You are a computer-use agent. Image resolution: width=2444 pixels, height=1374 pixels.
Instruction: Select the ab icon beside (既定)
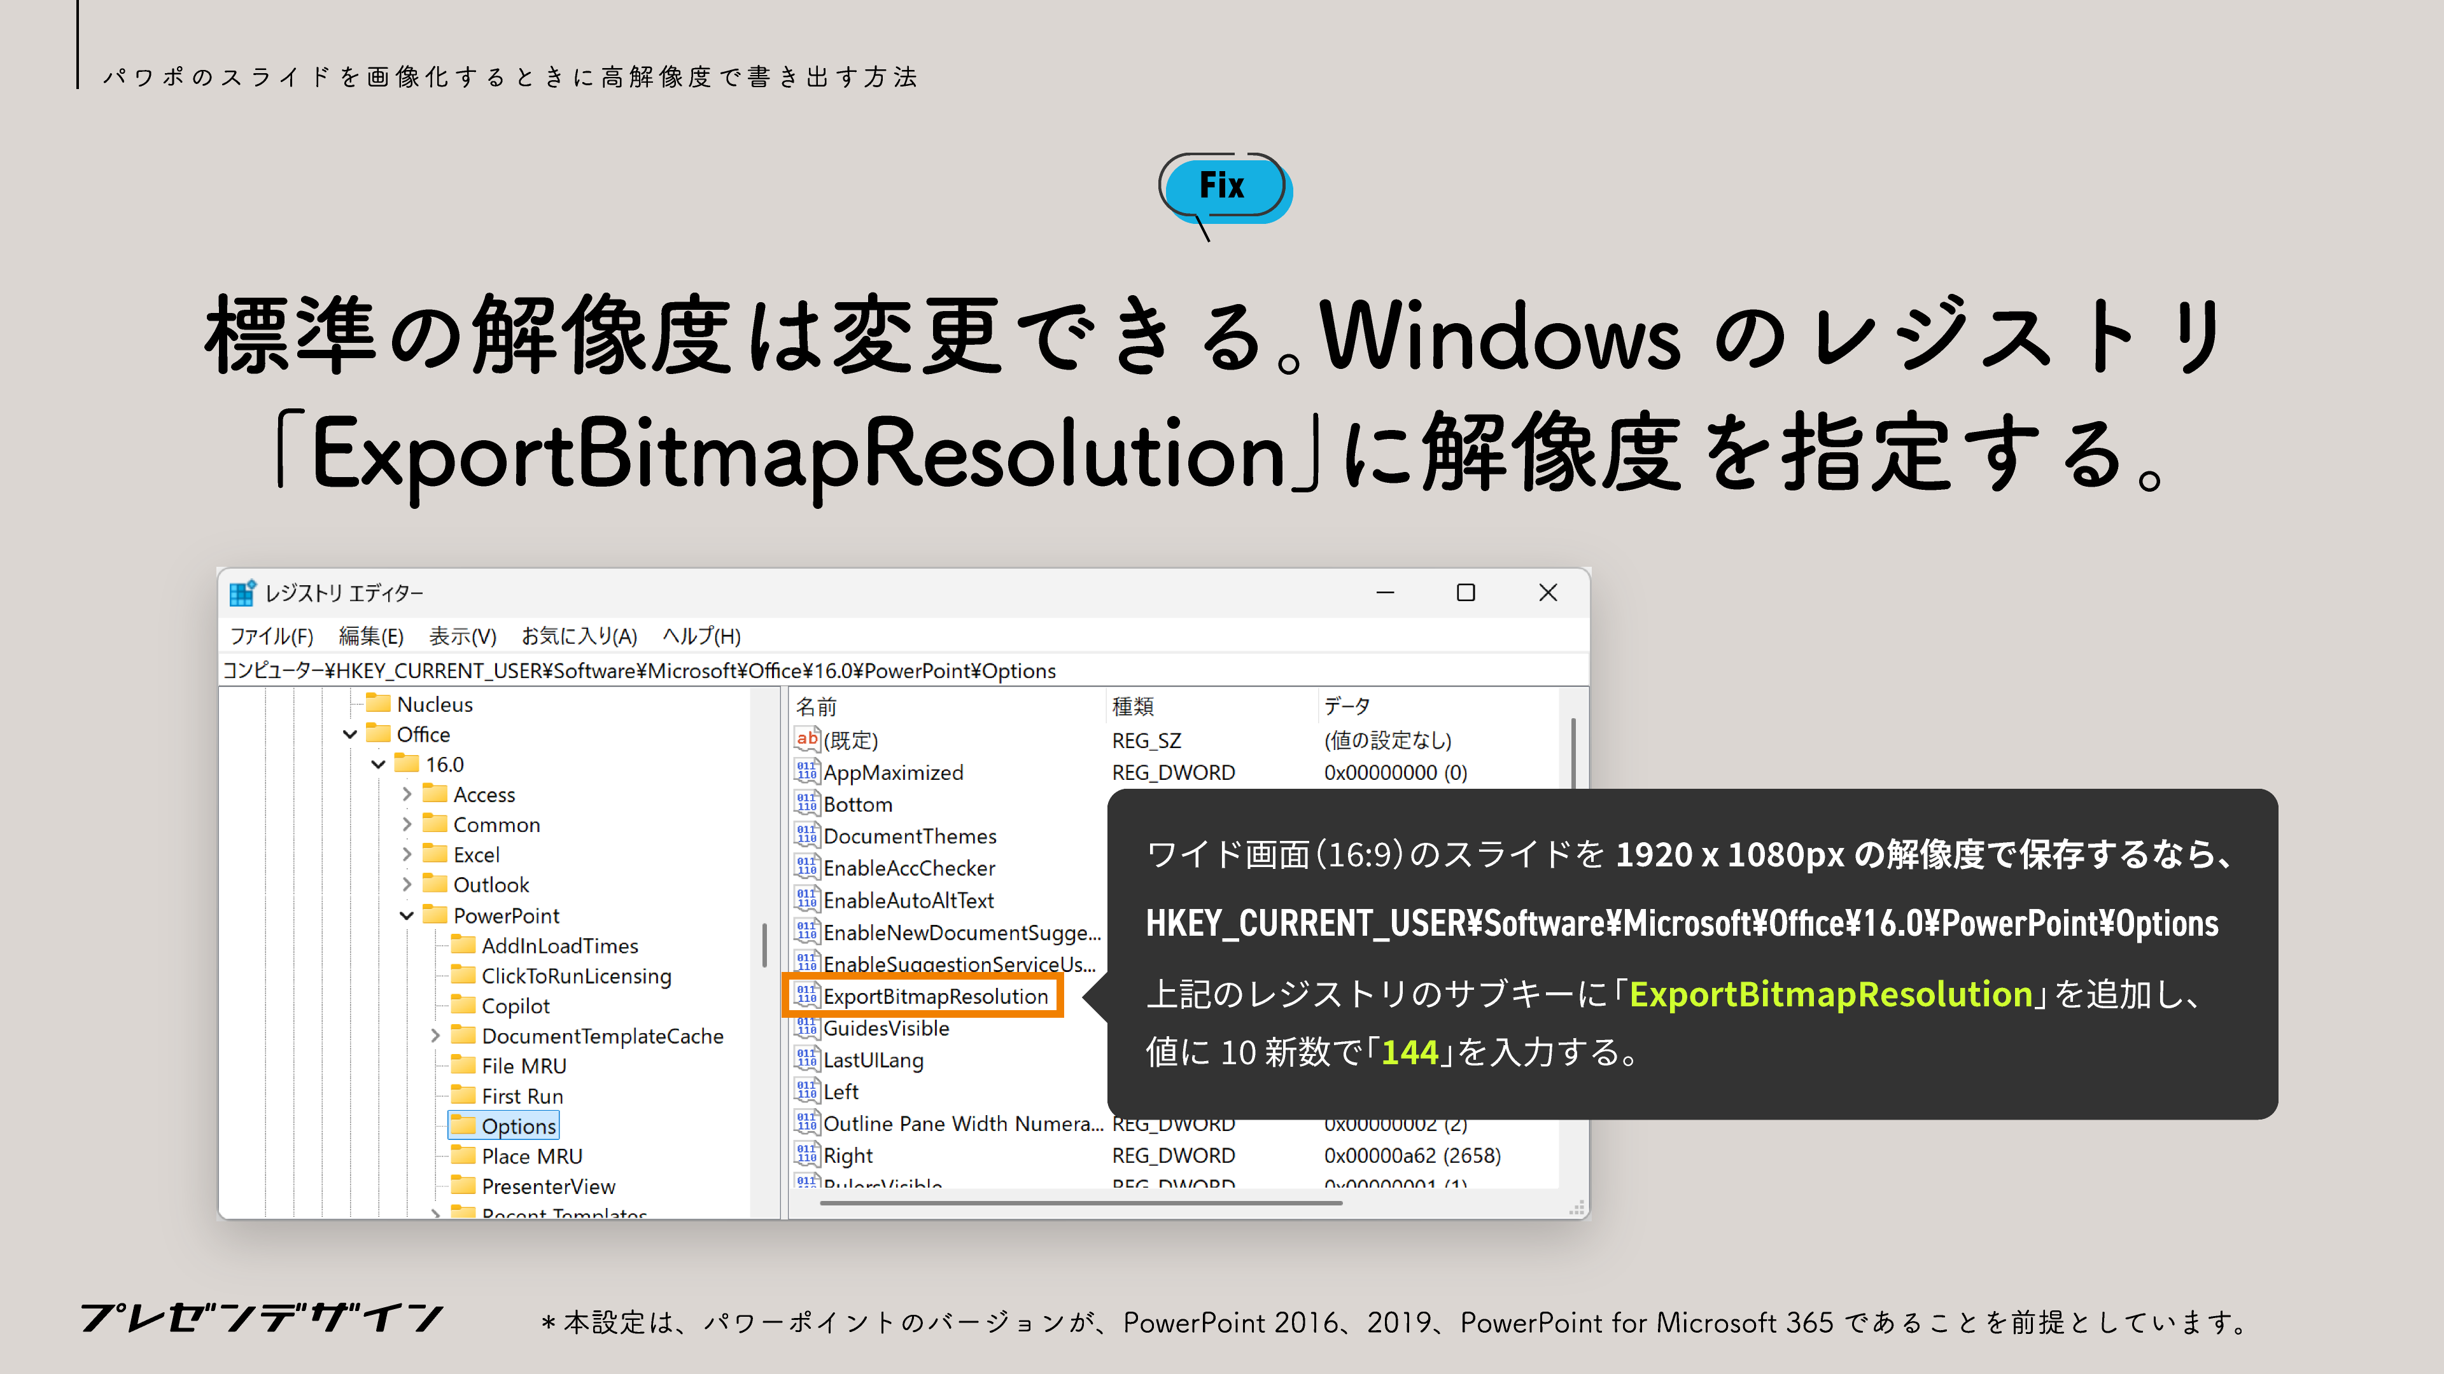808,740
